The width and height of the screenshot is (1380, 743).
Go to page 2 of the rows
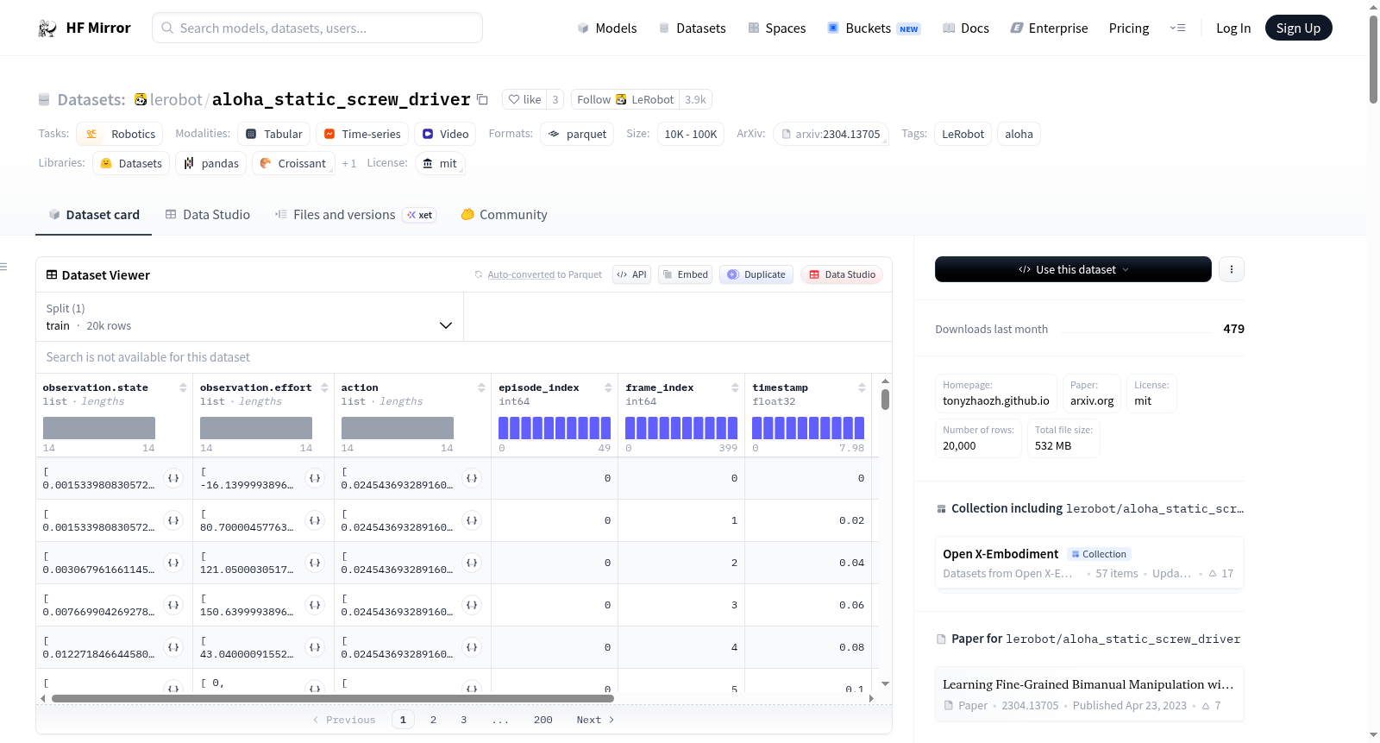pyautogui.click(x=433, y=720)
